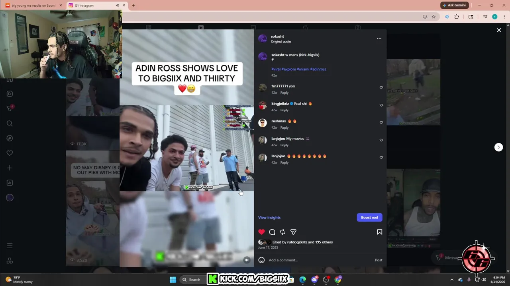Save reel with bookmark icon
The image size is (510, 286).
tap(380, 232)
